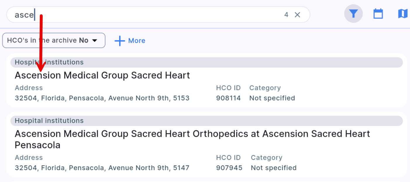
Task: Click Category value of first result
Action: coord(272,98)
